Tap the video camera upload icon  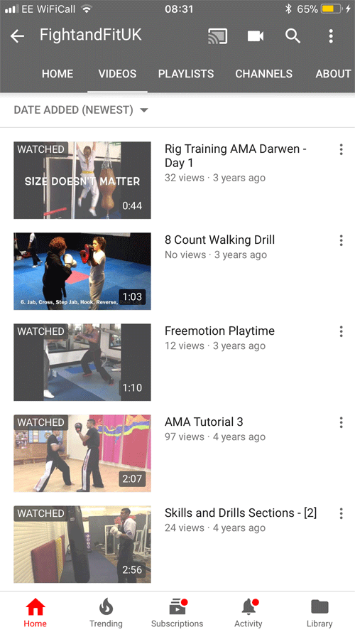[x=256, y=36]
